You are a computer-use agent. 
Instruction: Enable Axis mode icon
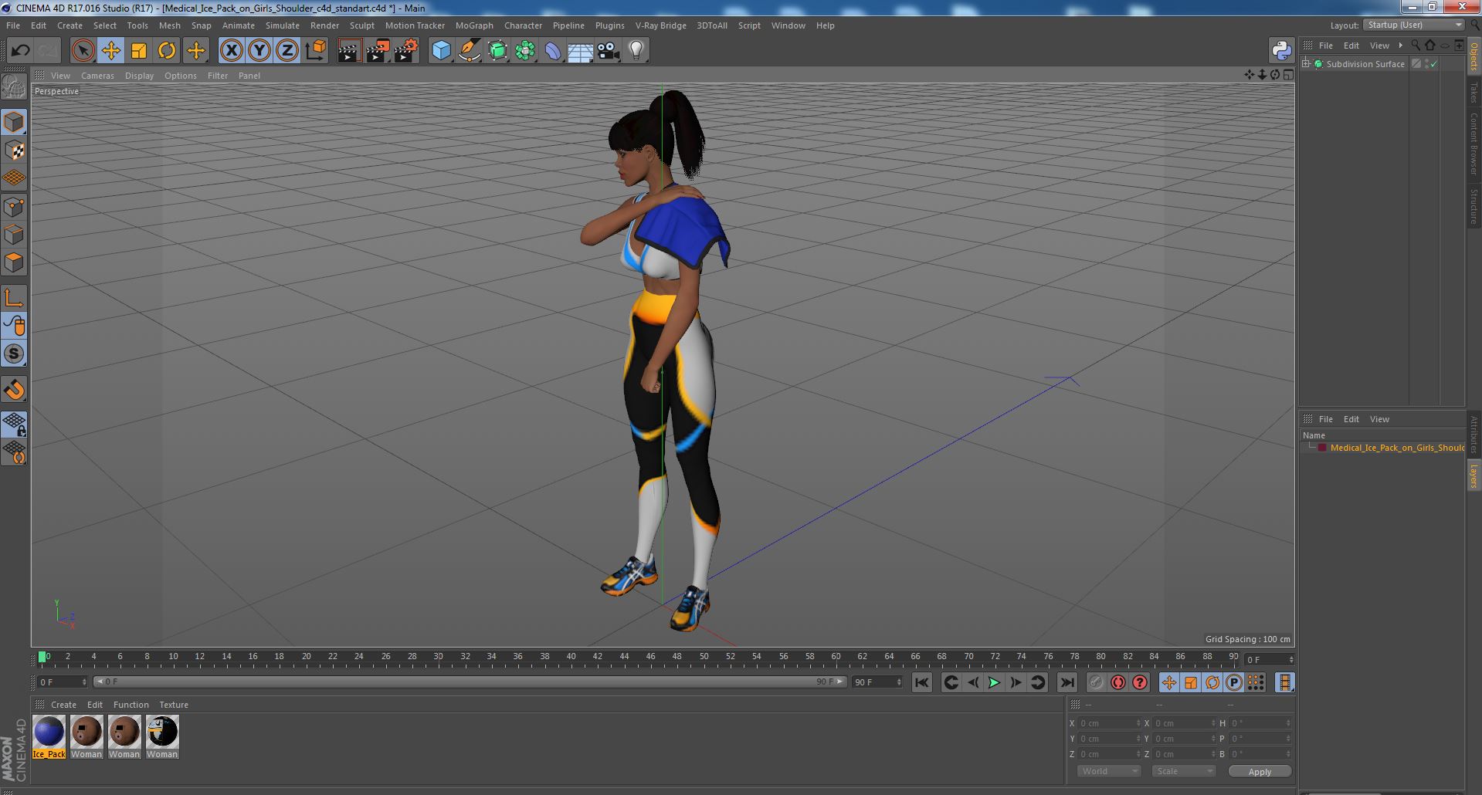pos(14,298)
